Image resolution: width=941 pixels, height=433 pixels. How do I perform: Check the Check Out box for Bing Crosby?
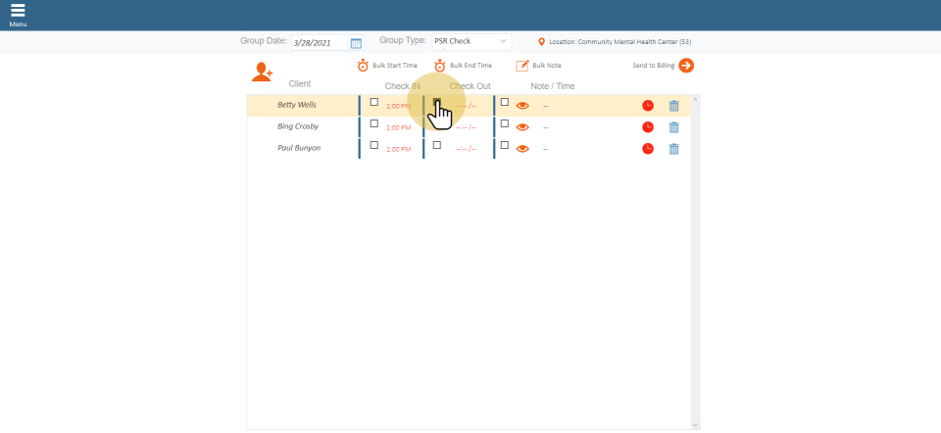point(437,123)
